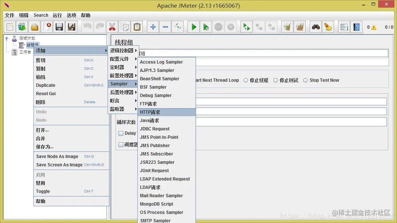Click the Close test plan icon

pos(47,27)
